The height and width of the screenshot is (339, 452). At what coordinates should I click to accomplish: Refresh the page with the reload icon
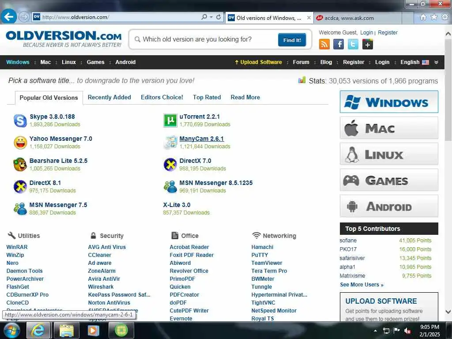[x=218, y=17]
